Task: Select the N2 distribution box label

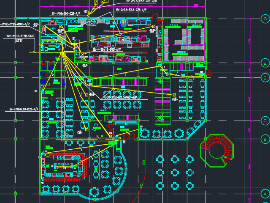Action: tap(86, 12)
